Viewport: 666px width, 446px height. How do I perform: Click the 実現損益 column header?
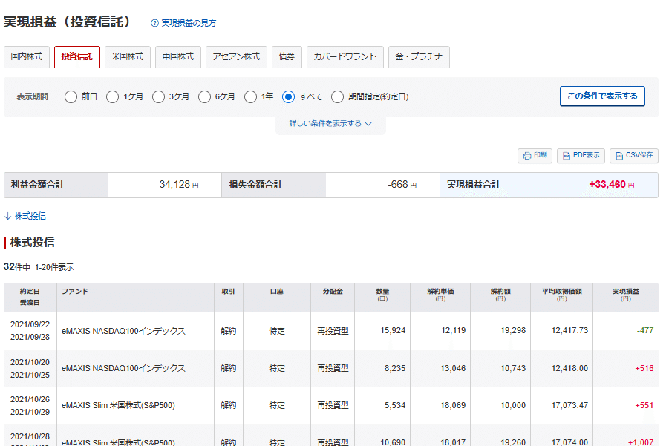point(625,292)
